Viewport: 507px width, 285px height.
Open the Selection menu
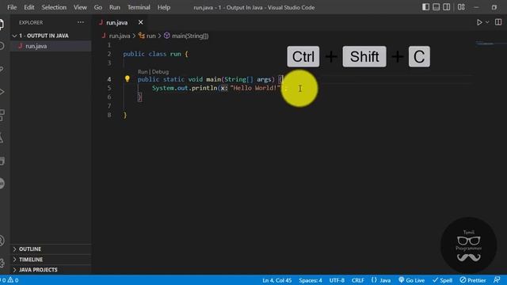coord(54,7)
